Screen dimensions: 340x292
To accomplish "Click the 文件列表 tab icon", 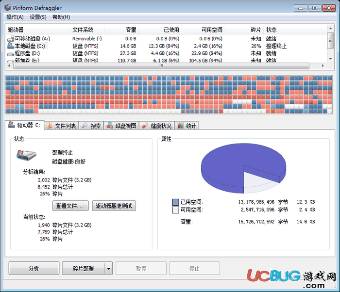I will (50, 126).
